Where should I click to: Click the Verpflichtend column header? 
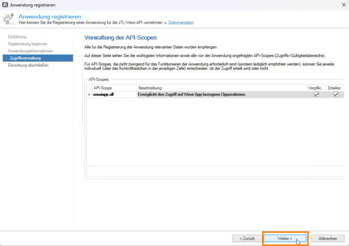316,87
